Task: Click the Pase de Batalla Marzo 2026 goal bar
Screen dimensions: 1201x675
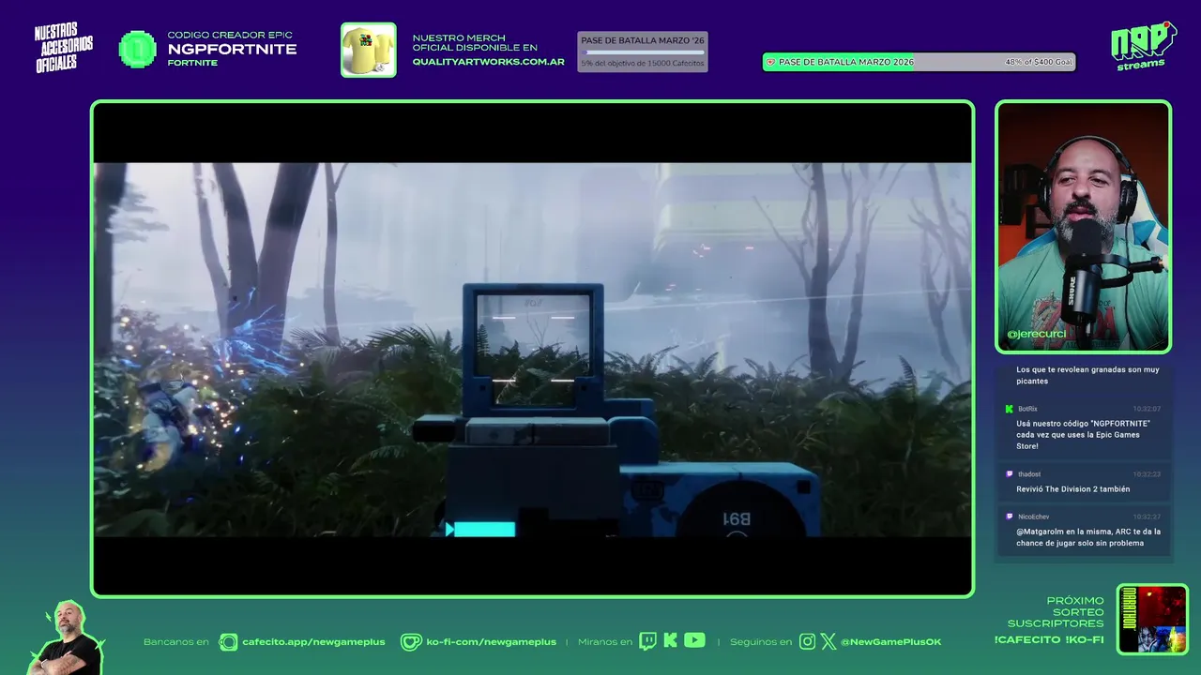Action: tap(919, 62)
